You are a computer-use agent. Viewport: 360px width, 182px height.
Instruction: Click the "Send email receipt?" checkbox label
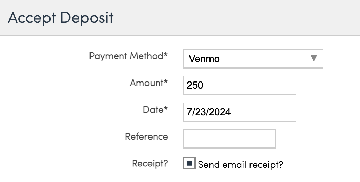click(x=240, y=165)
